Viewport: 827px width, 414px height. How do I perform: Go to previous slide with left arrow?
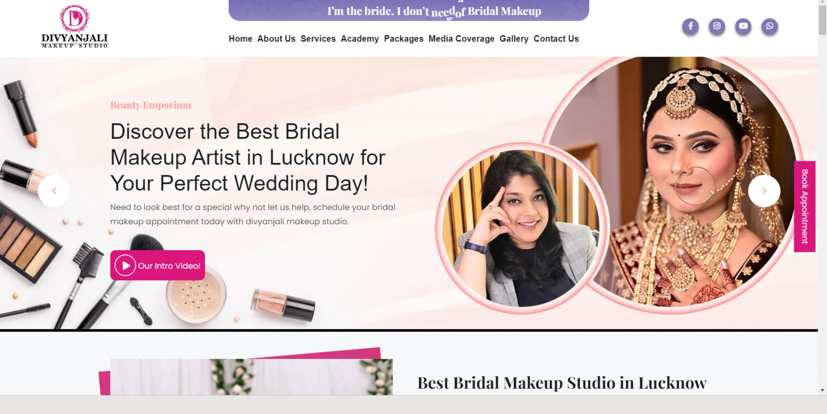[54, 191]
